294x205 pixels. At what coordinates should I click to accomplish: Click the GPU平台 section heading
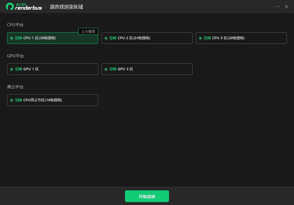15,56
